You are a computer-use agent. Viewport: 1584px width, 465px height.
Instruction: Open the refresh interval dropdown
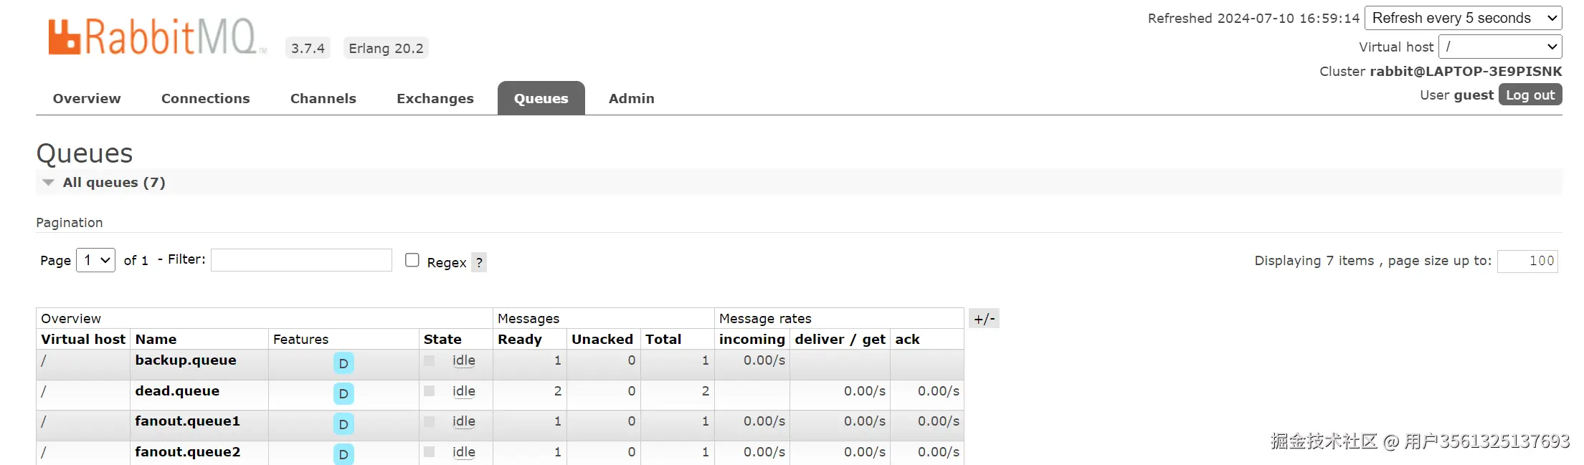[1463, 19]
